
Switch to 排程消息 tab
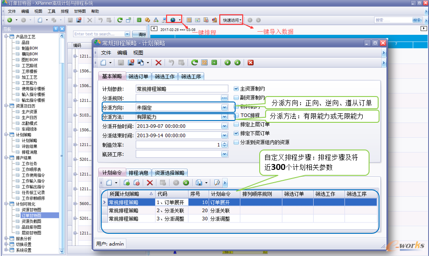coord(138,173)
